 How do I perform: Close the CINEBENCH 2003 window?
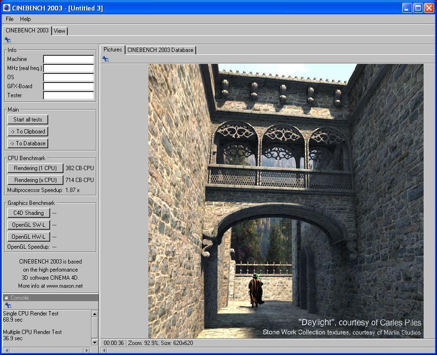[x=429, y=8]
